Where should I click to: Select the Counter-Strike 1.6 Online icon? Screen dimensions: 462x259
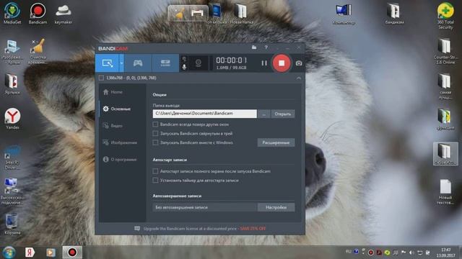(x=445, y=51)
